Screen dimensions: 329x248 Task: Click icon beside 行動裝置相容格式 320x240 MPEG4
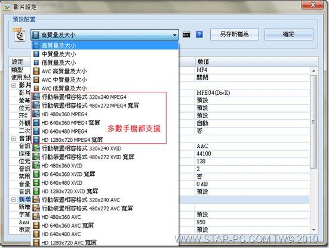36,97
